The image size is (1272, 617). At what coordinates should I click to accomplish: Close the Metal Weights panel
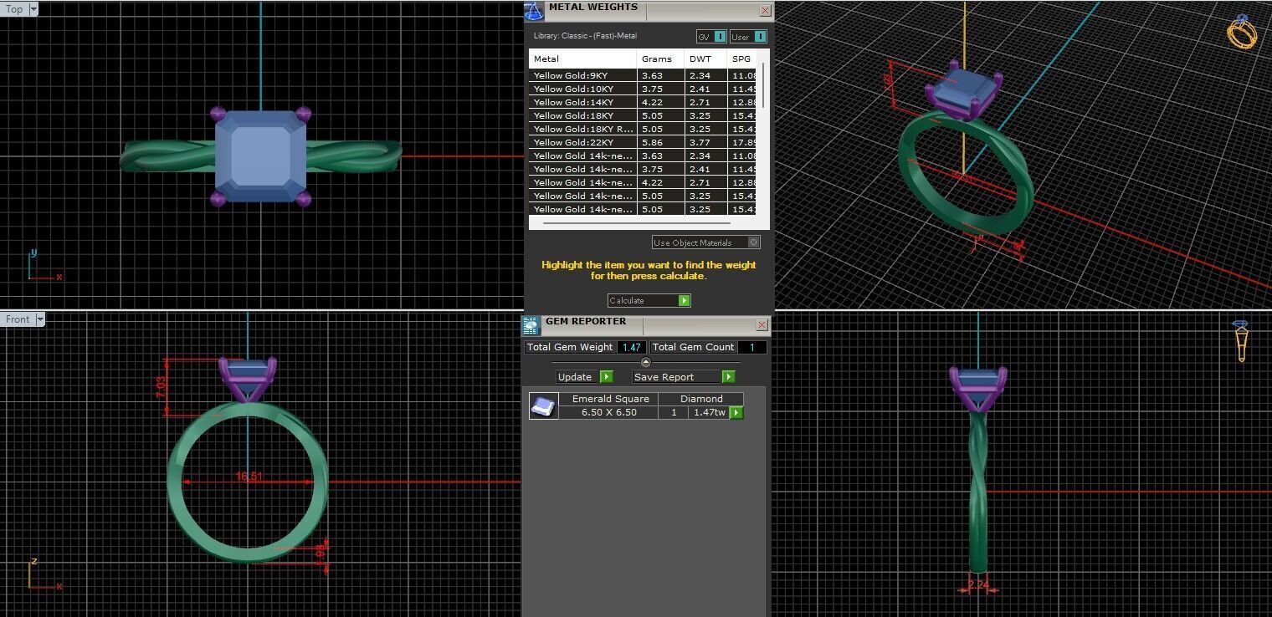[765, 11]
